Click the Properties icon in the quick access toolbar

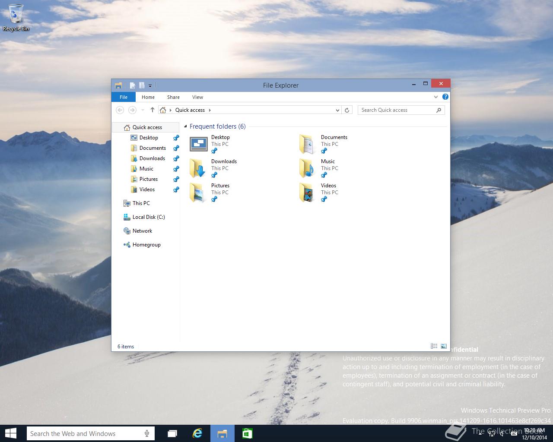(133, 85)
